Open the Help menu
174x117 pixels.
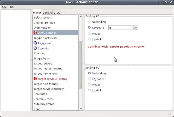pos(11,7)
